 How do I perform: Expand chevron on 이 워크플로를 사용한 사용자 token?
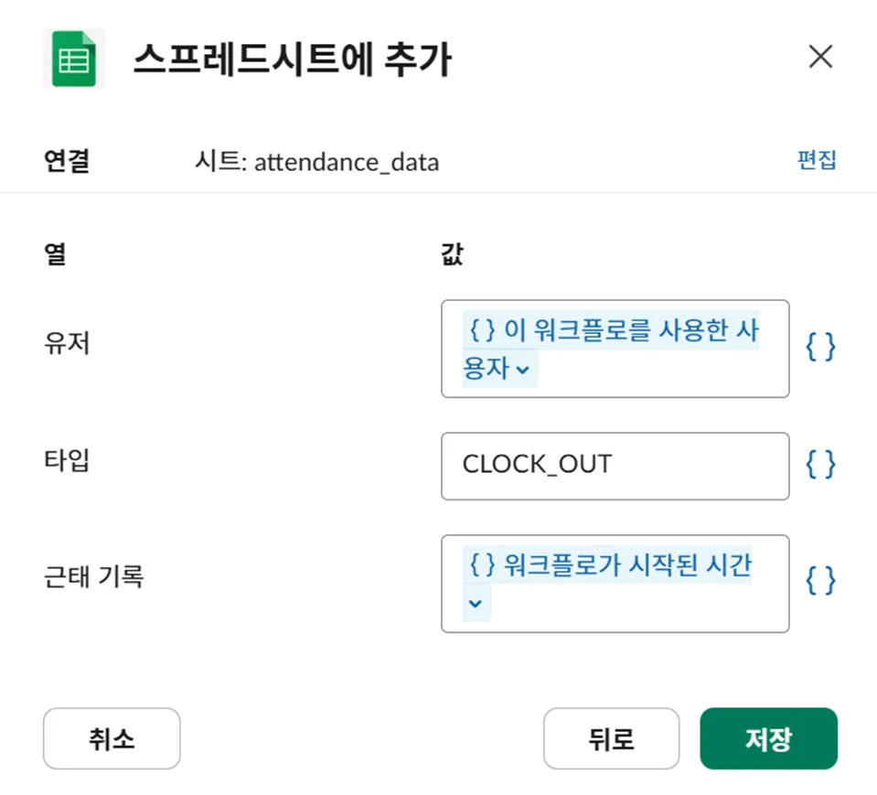pyautogui.click(x=522, y=369)
